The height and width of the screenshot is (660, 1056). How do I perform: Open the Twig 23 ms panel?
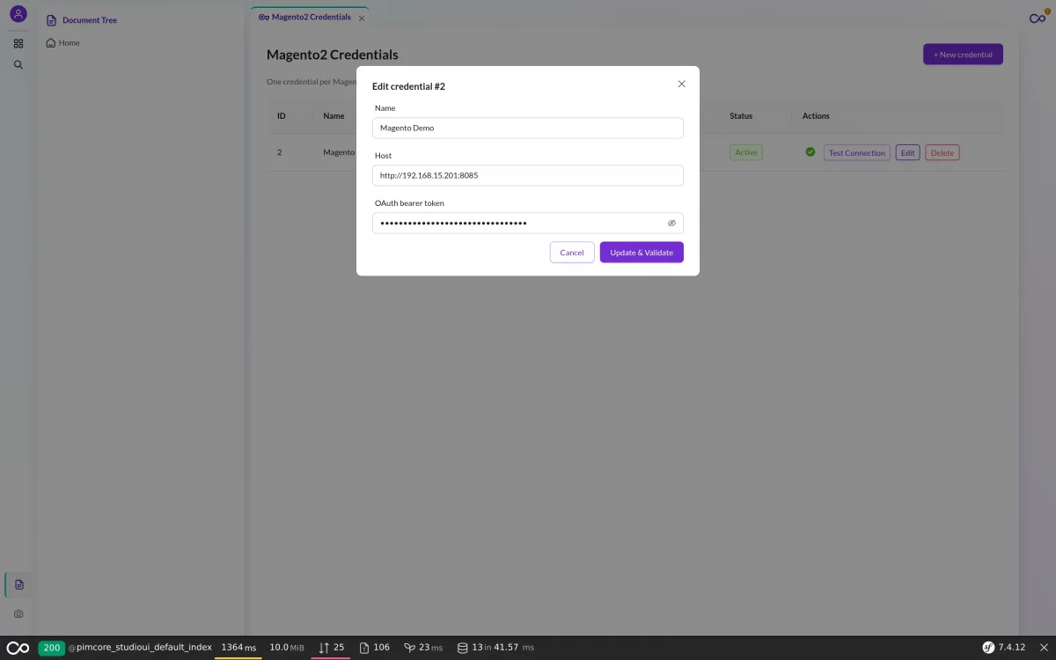tap(423, 648)
